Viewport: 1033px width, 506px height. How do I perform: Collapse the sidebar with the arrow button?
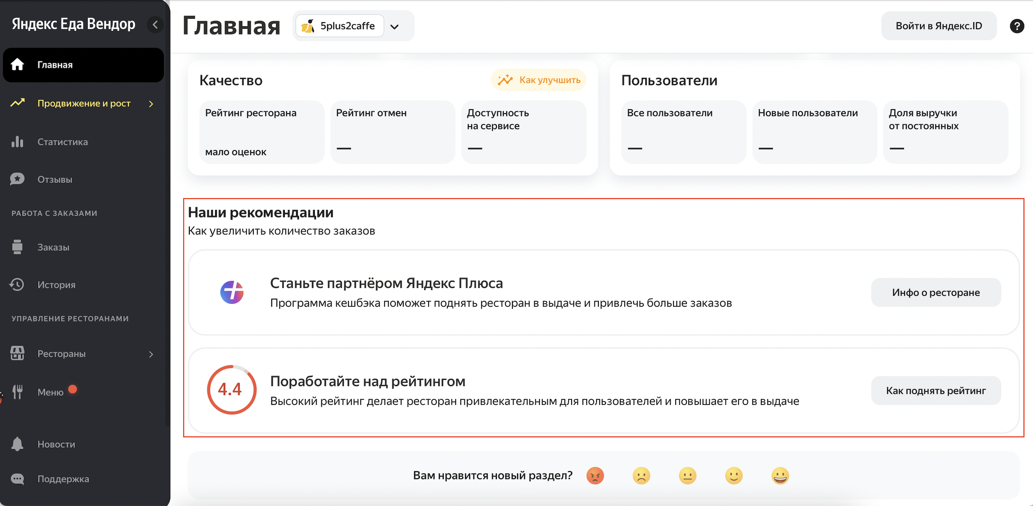point(155,25)
